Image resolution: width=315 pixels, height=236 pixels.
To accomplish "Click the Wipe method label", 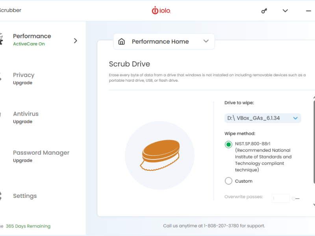I will coord(240,134).
